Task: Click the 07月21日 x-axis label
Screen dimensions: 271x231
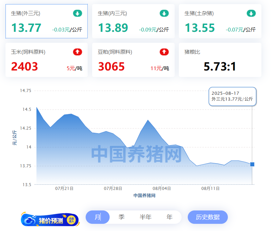Action: coord(64,189)
